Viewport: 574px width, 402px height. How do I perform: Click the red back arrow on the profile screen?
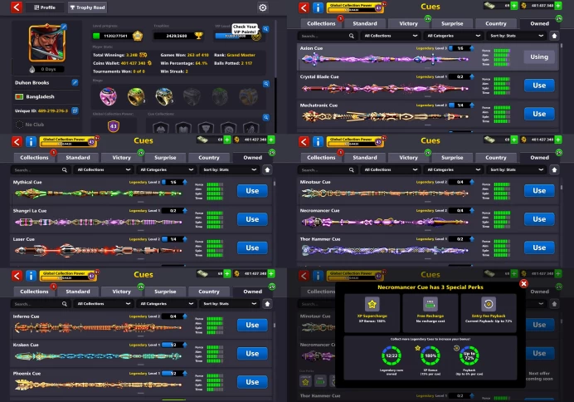tap(16, 7)
